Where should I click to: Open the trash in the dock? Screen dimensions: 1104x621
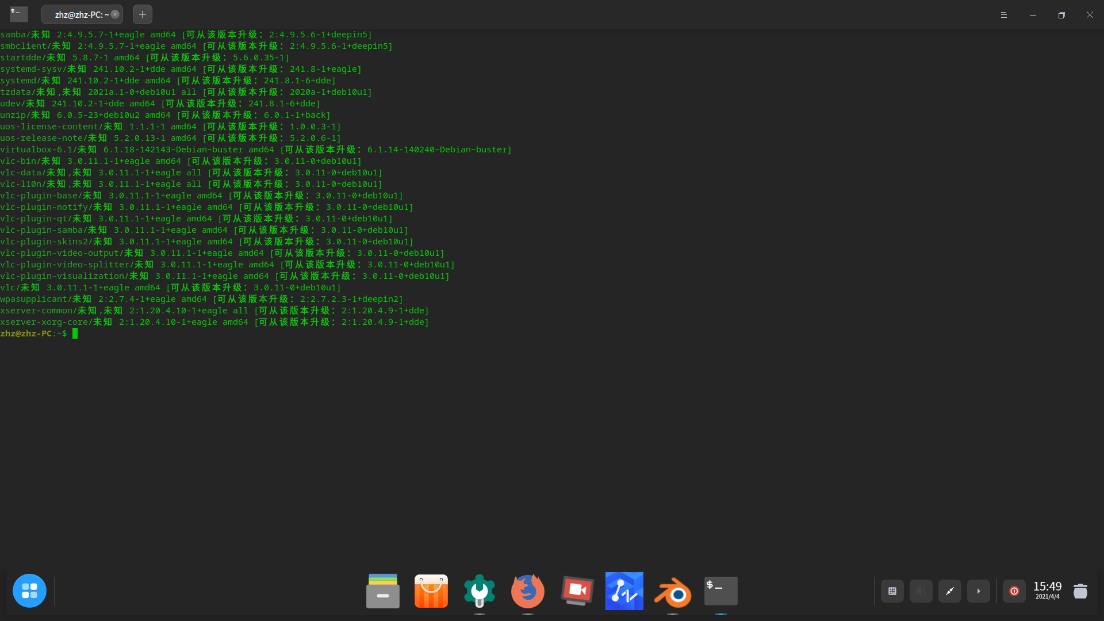(1080, 591)
